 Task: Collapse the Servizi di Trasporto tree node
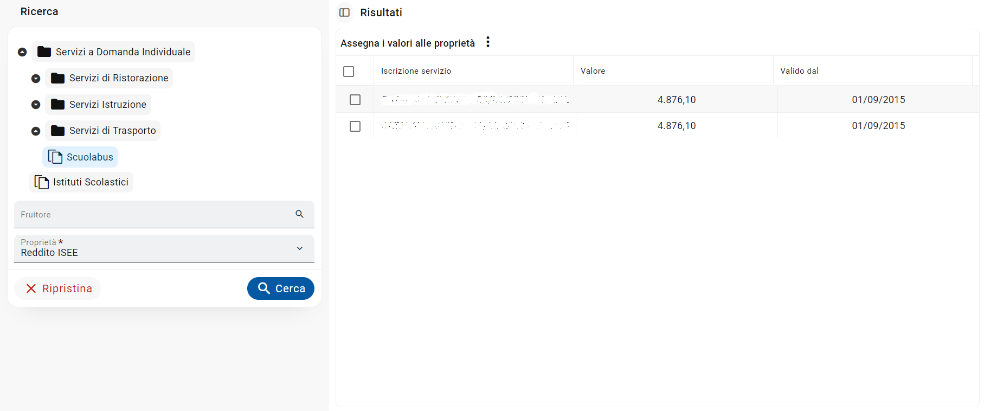coord(36,131)
